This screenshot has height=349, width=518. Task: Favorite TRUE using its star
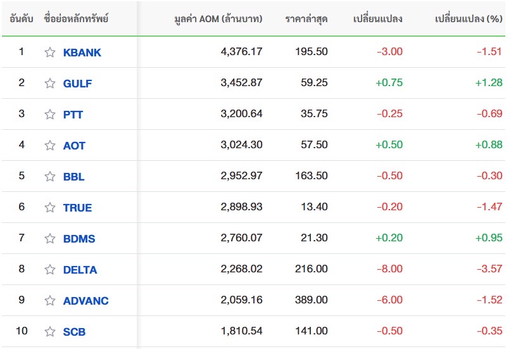pos(50,208)
